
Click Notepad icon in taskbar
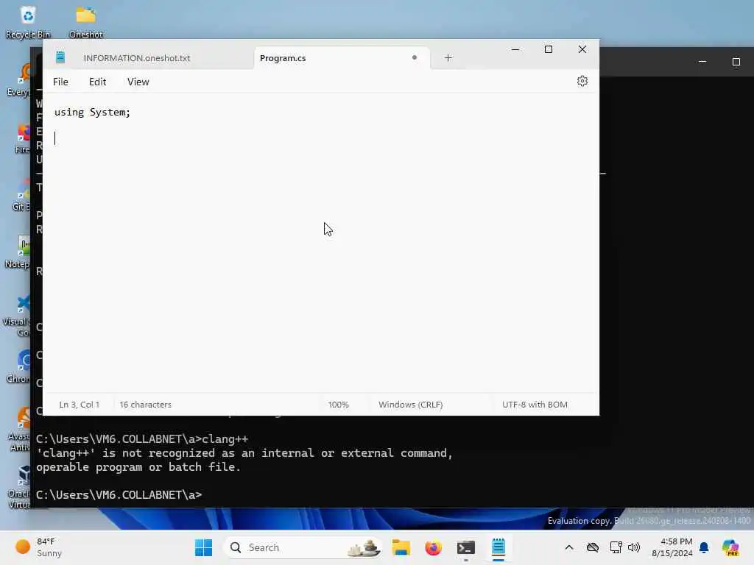click(498, 547)
